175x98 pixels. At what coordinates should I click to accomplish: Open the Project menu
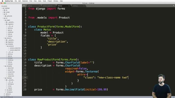pos(50,1)
